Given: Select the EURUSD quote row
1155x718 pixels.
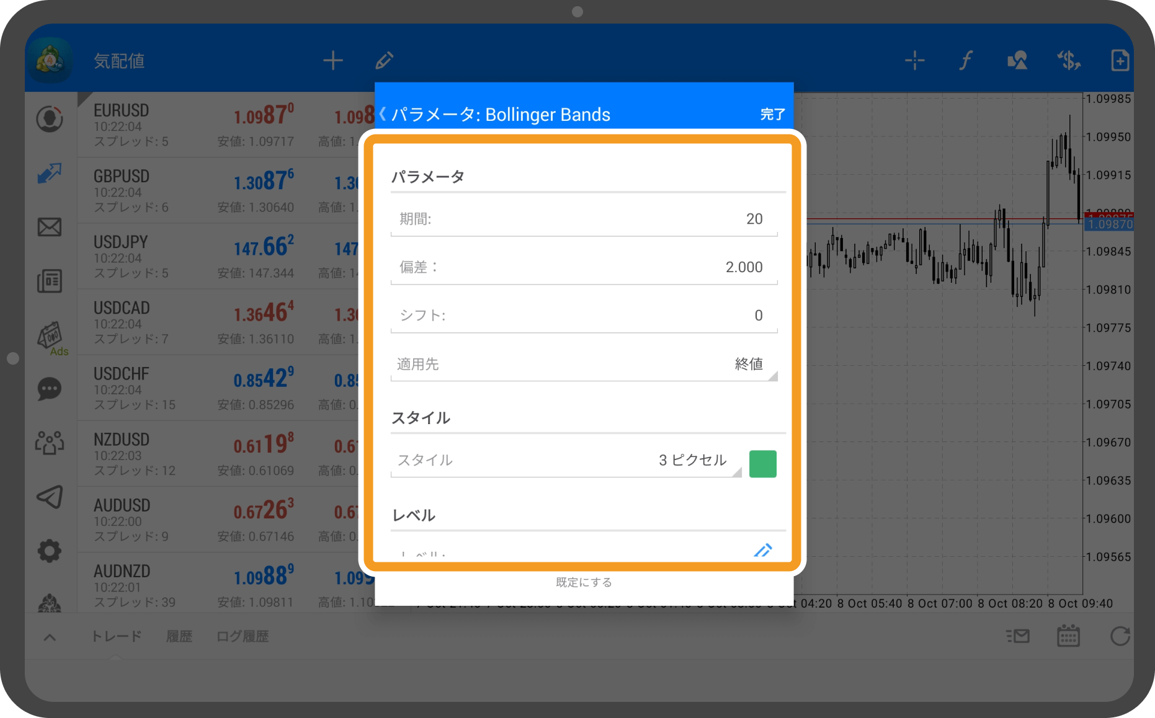Looking at the screenshot, I should tap(226, 125).
